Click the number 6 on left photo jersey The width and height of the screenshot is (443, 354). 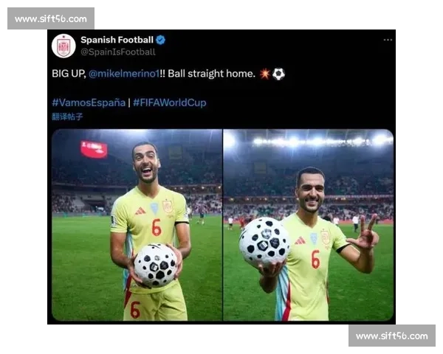pos(157,228)
